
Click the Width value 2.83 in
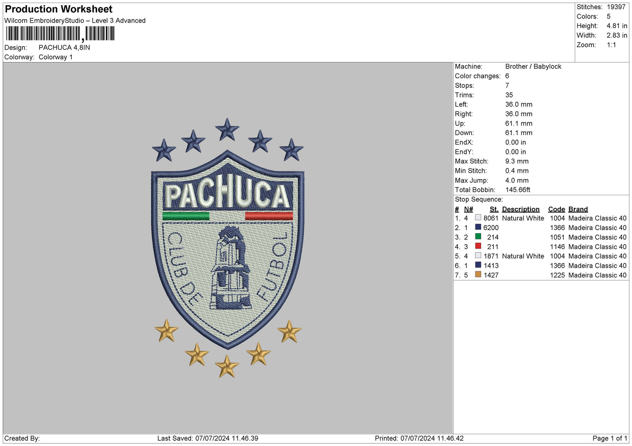617,35
